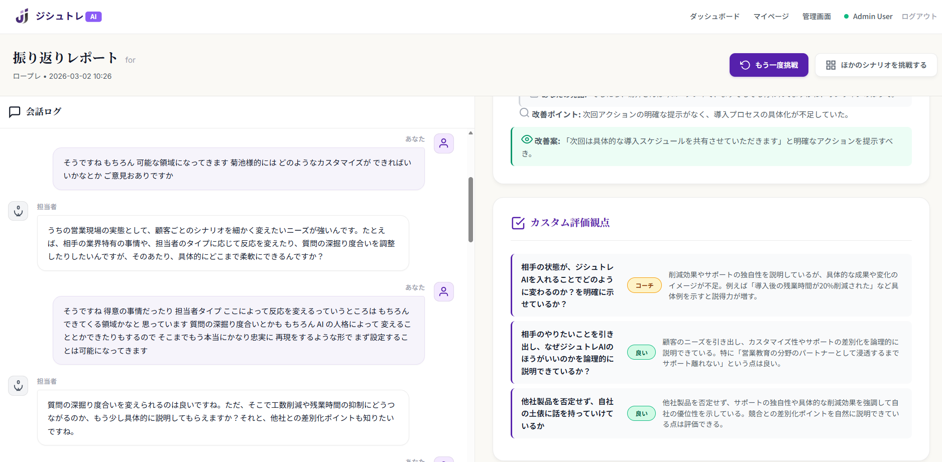Click the checklist icon beside カスタム評価観点
This screenshot has height=462, width=942.
[x=518, y=223]
